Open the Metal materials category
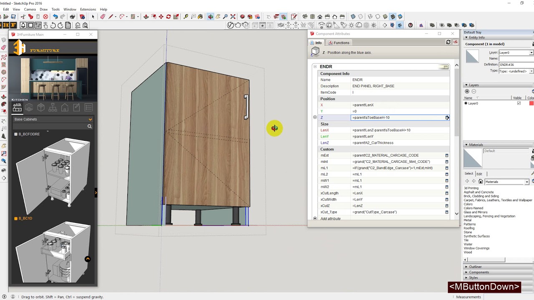 click(x=467, y=220)
